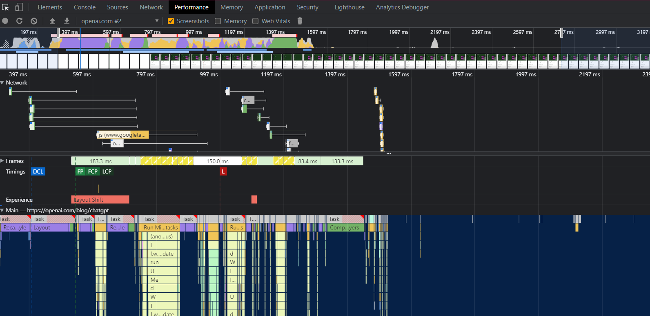Load a profile using the upload arrow
Screen dimensions: 650x316
point(52,21)
